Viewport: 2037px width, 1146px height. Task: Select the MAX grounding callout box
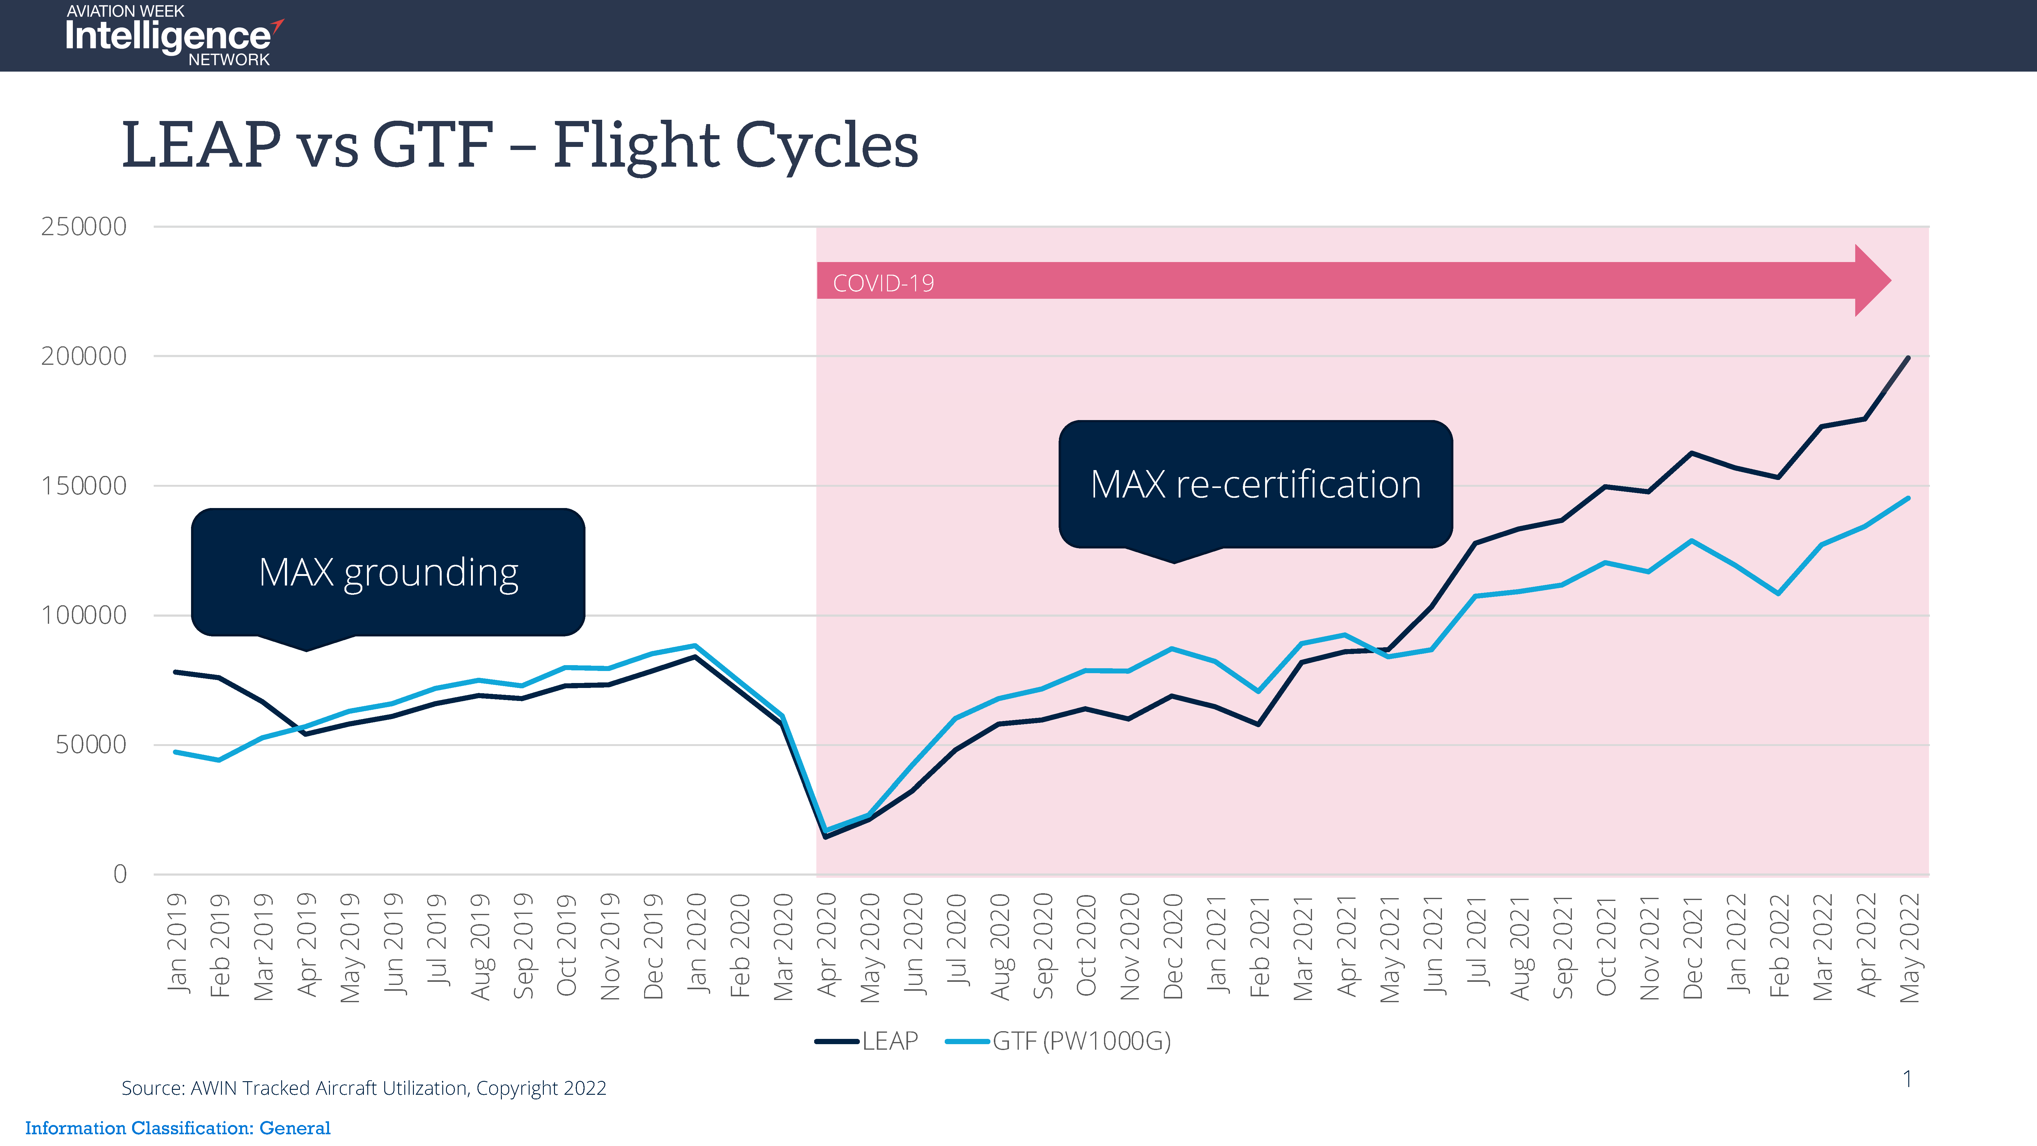pyautogui.click(x=387, y=572)
